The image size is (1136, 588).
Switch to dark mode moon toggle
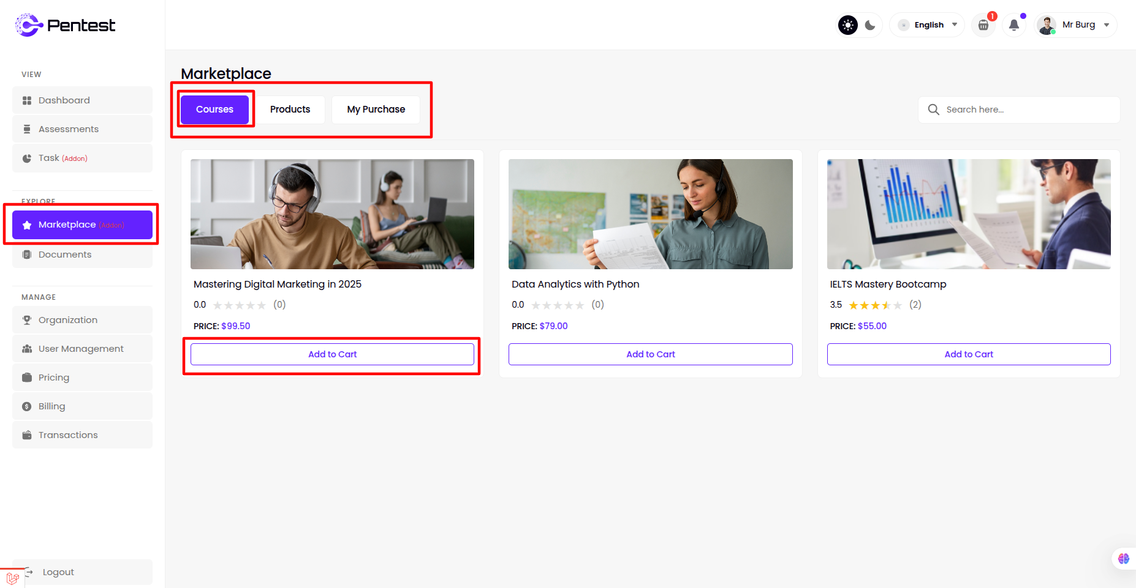(870, 25)
